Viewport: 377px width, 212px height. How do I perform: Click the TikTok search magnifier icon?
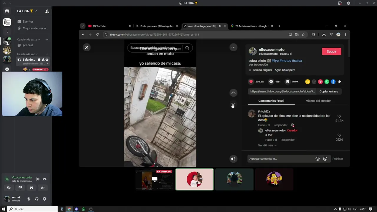click(x=187, y=48)
